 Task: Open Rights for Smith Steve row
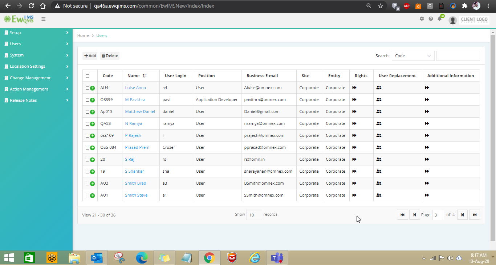pos(354,195)
